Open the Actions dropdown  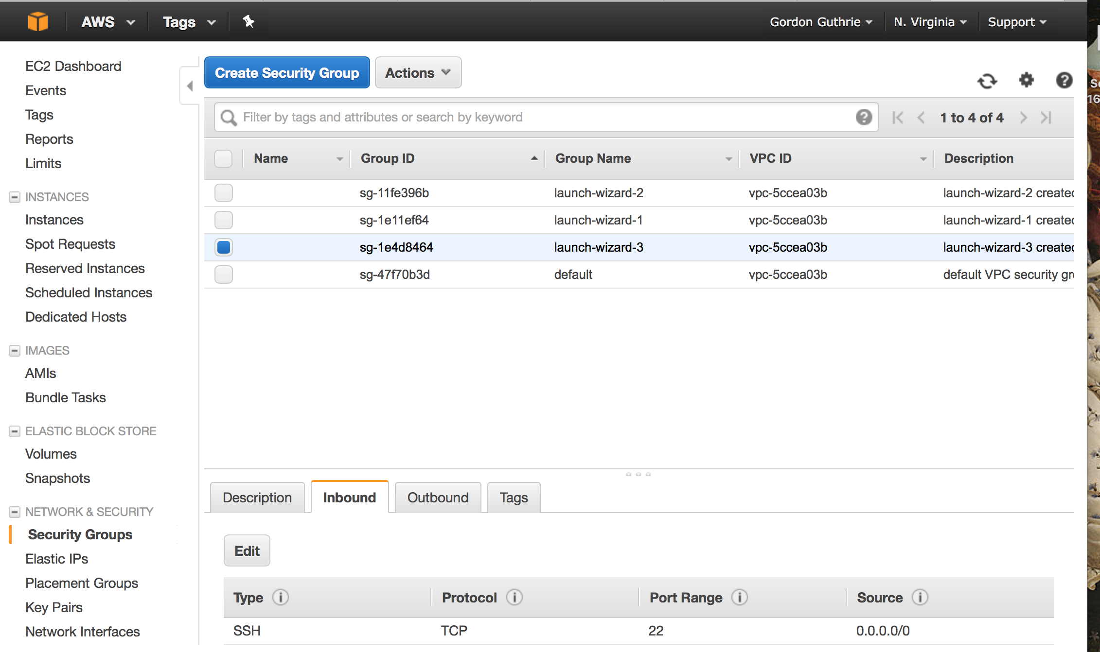(418, 73)
